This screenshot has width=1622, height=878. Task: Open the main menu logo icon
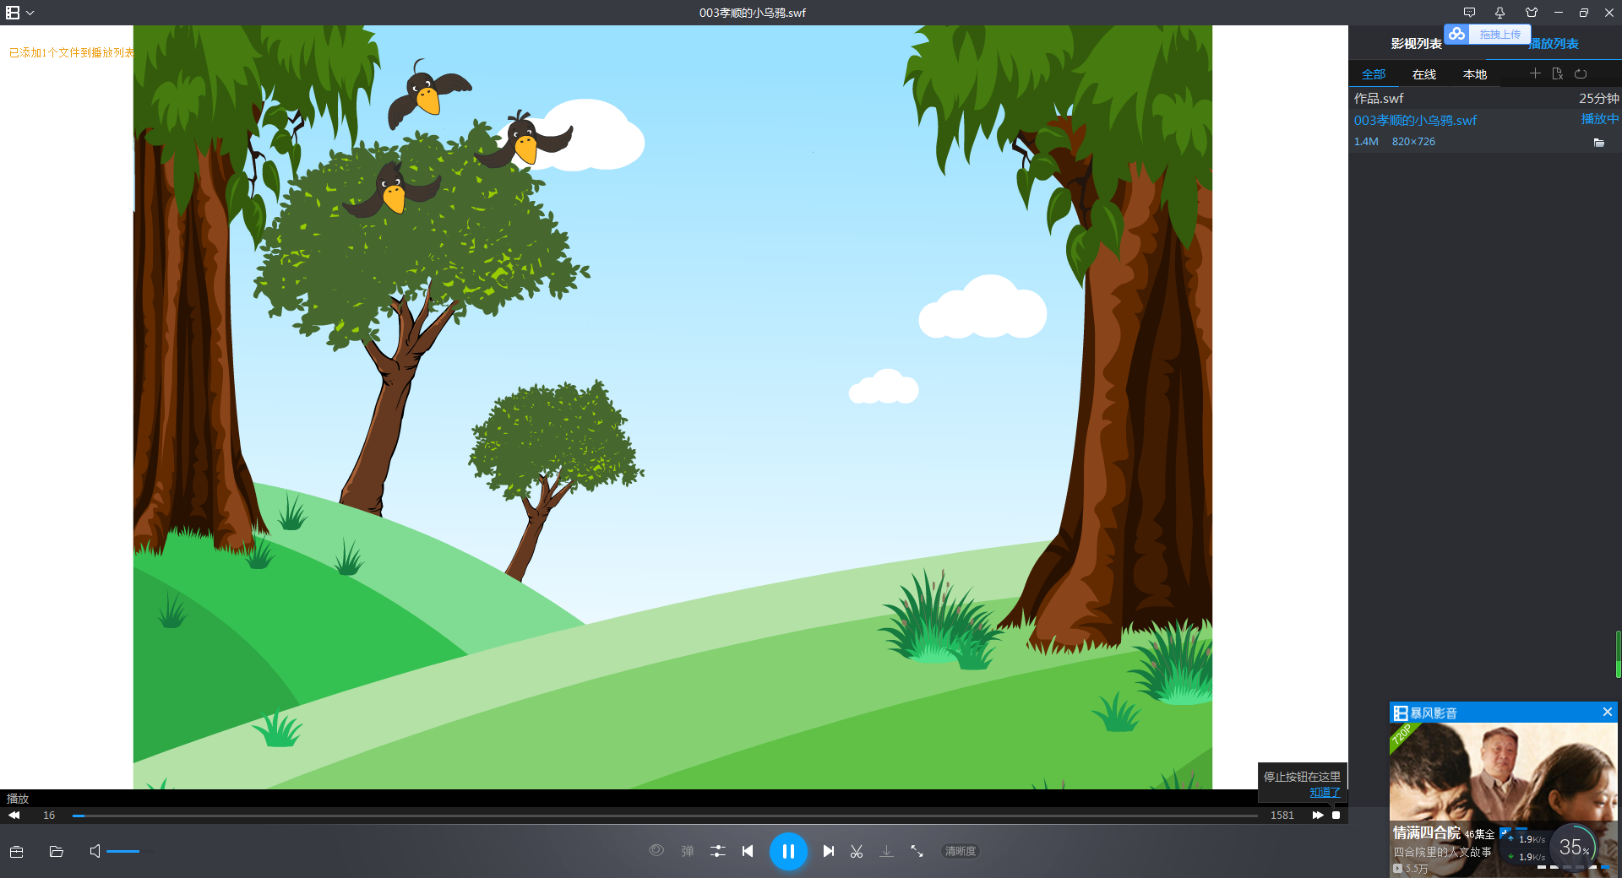click(13, 13)
